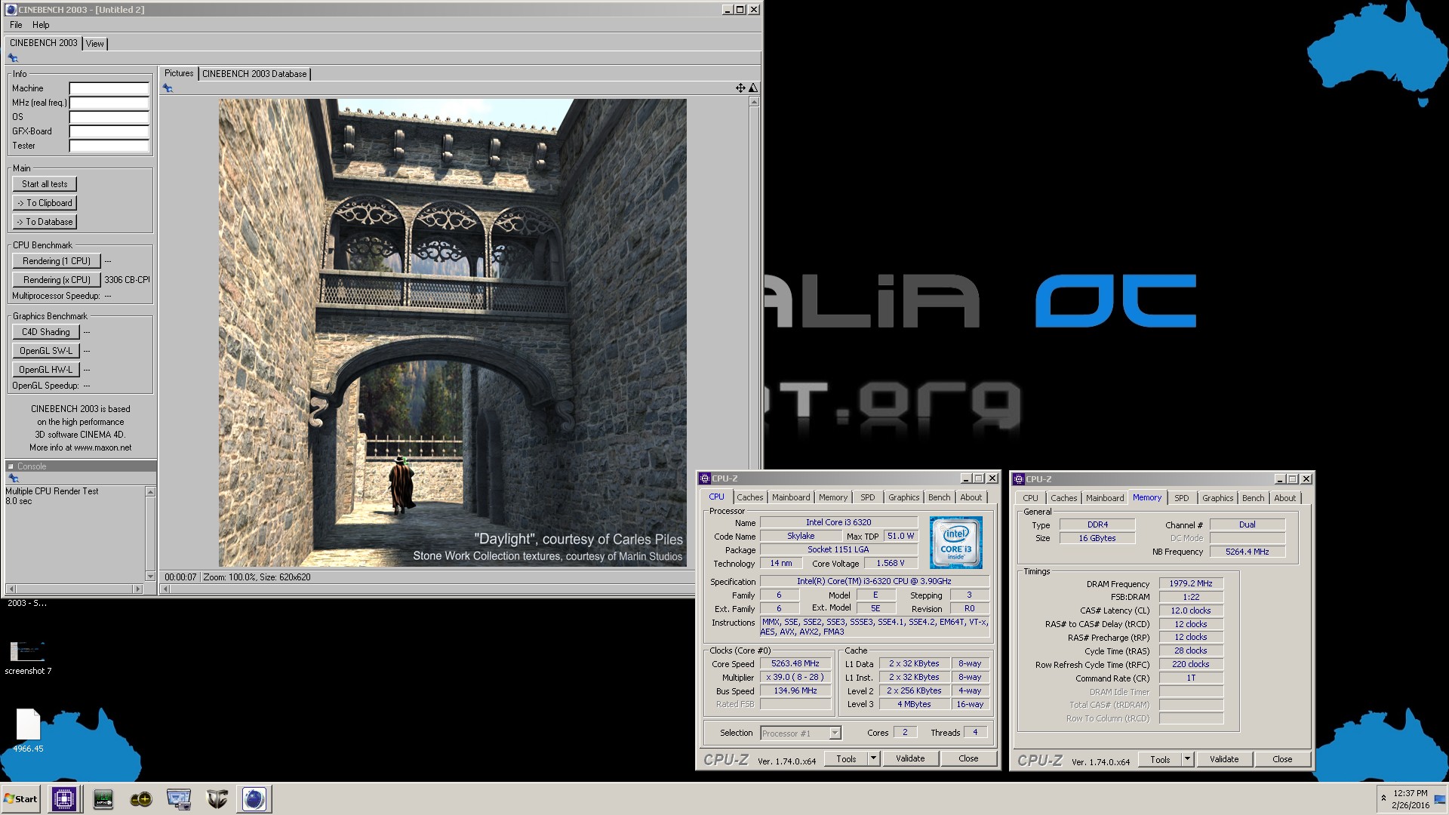Image resolution: width=1449 pixels, height=815 pixels.
Task: Run the C4D Shading test
Action: pos(46,332)
